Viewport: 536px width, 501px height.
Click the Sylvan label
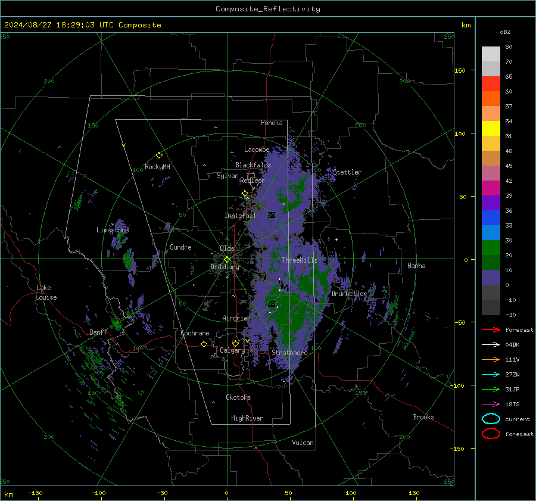pyautogui.click(x=228, y=176)
